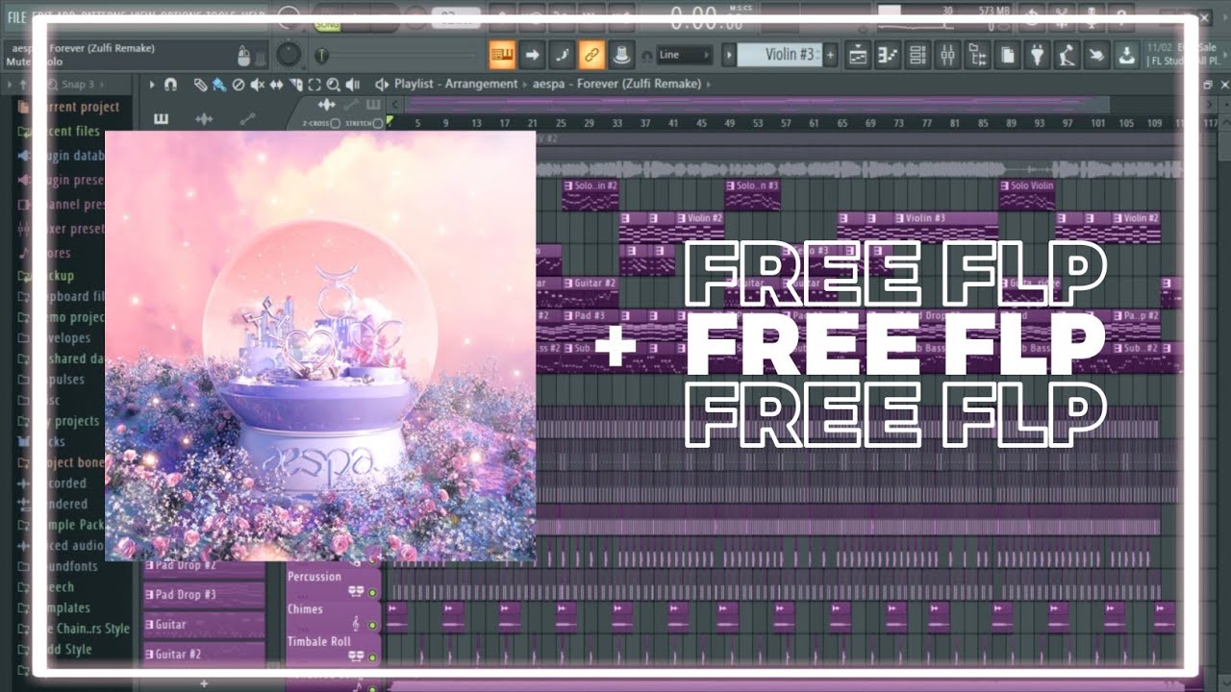Select Pad Drop #3 in the picker
This screenshot has height=692, width=1231.
click(x=204, y=595)
